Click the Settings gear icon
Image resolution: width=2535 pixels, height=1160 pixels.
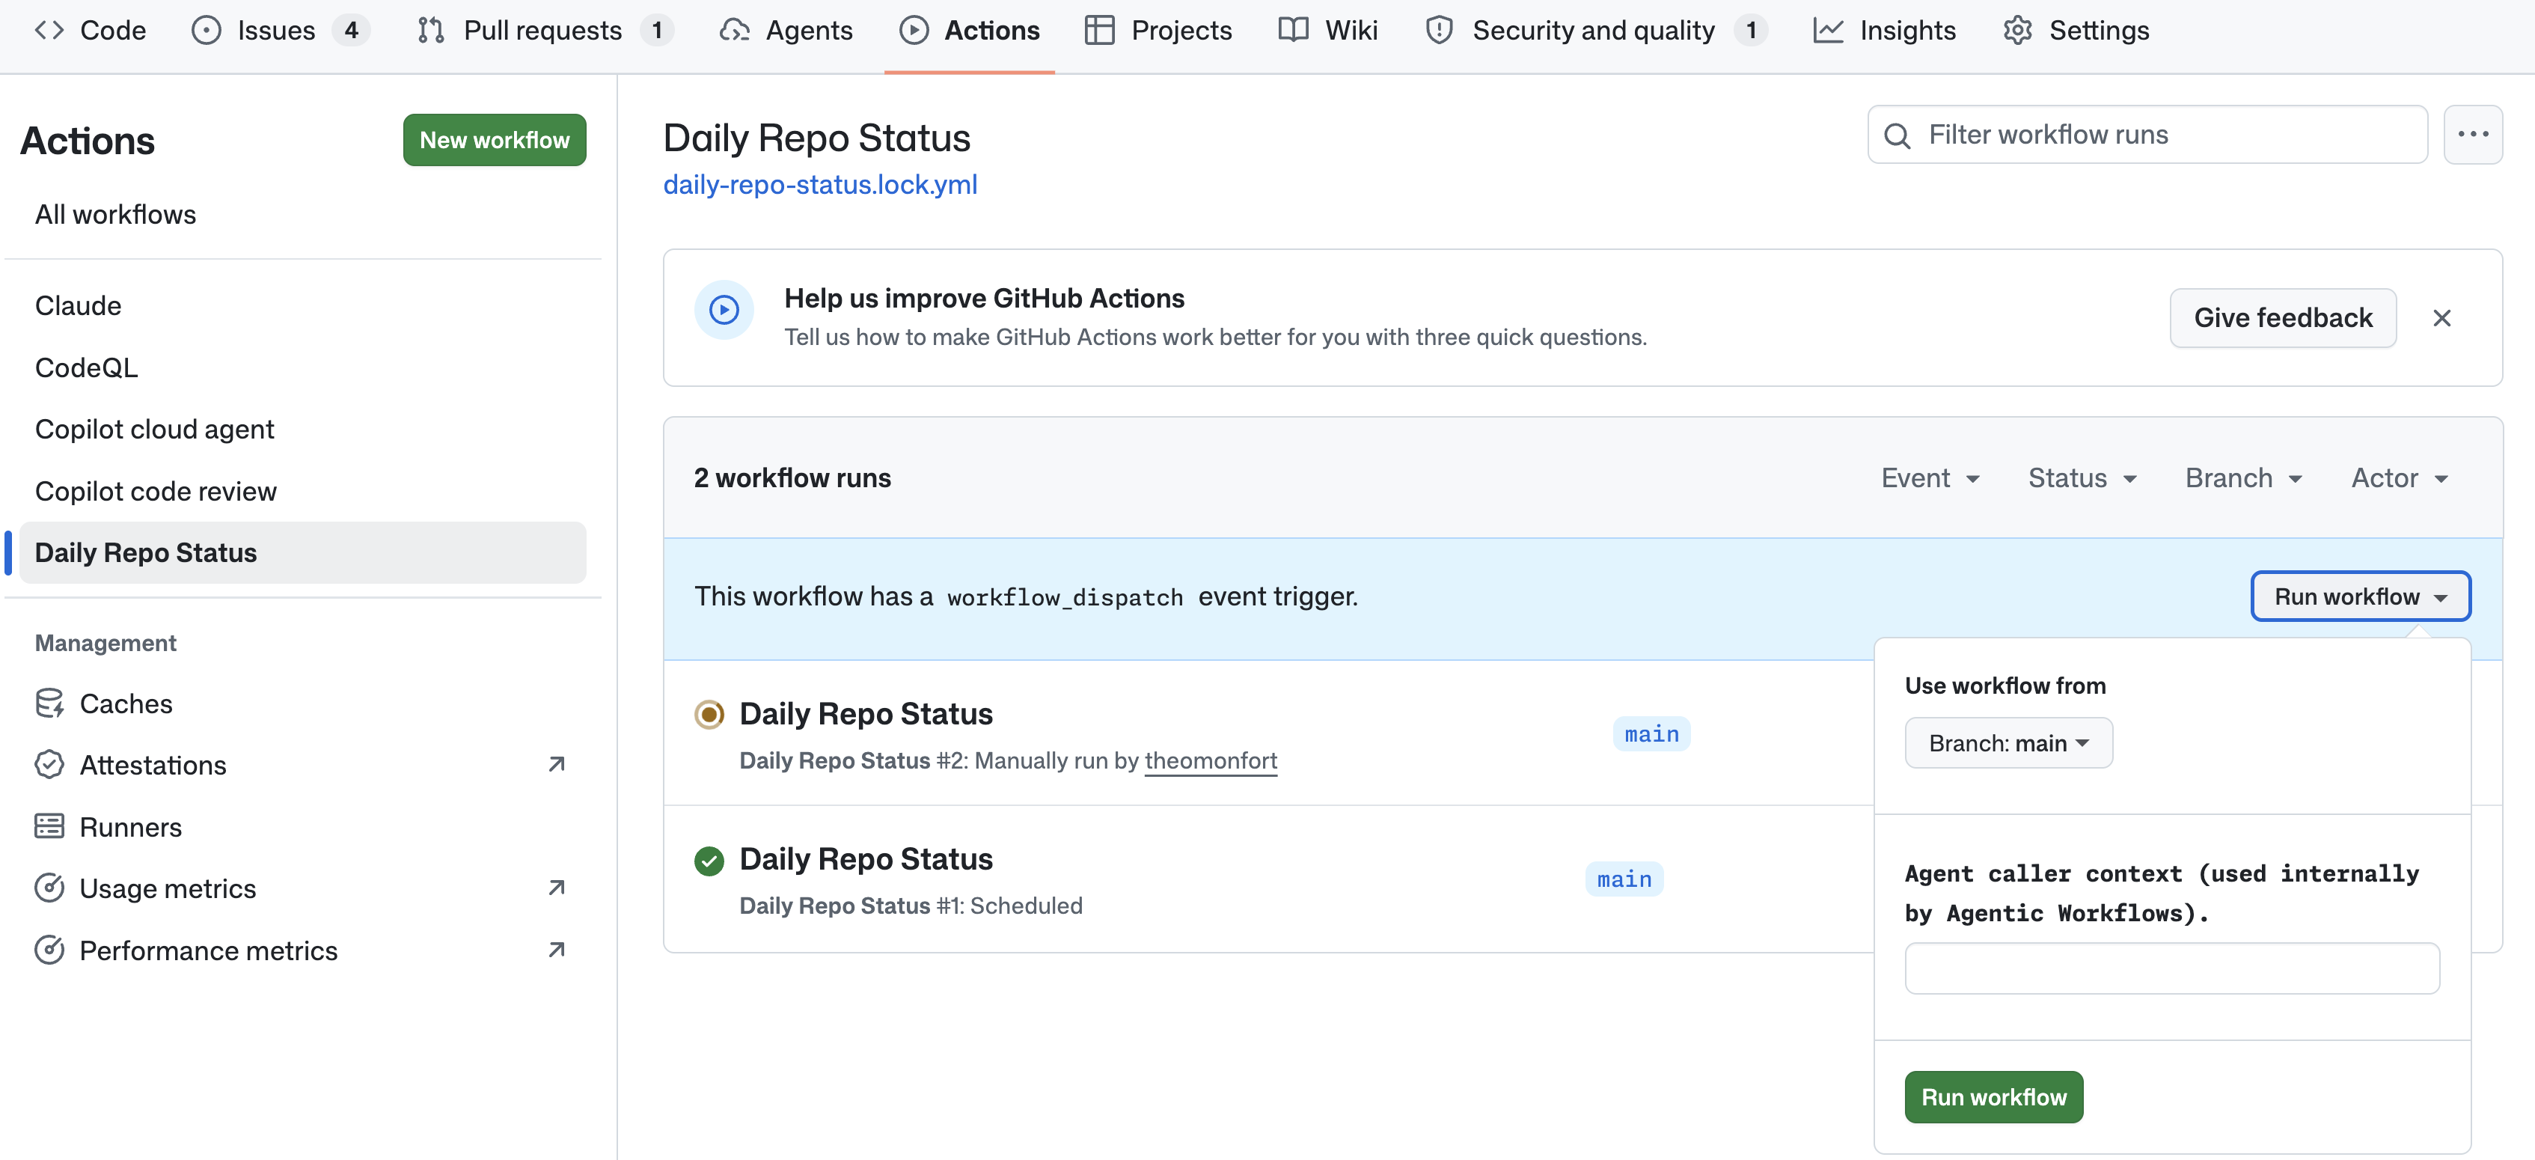coord(2017,31)
